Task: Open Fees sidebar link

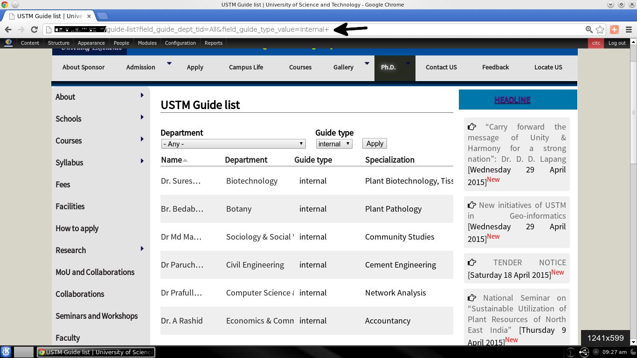Action: (x=63, y=185)
